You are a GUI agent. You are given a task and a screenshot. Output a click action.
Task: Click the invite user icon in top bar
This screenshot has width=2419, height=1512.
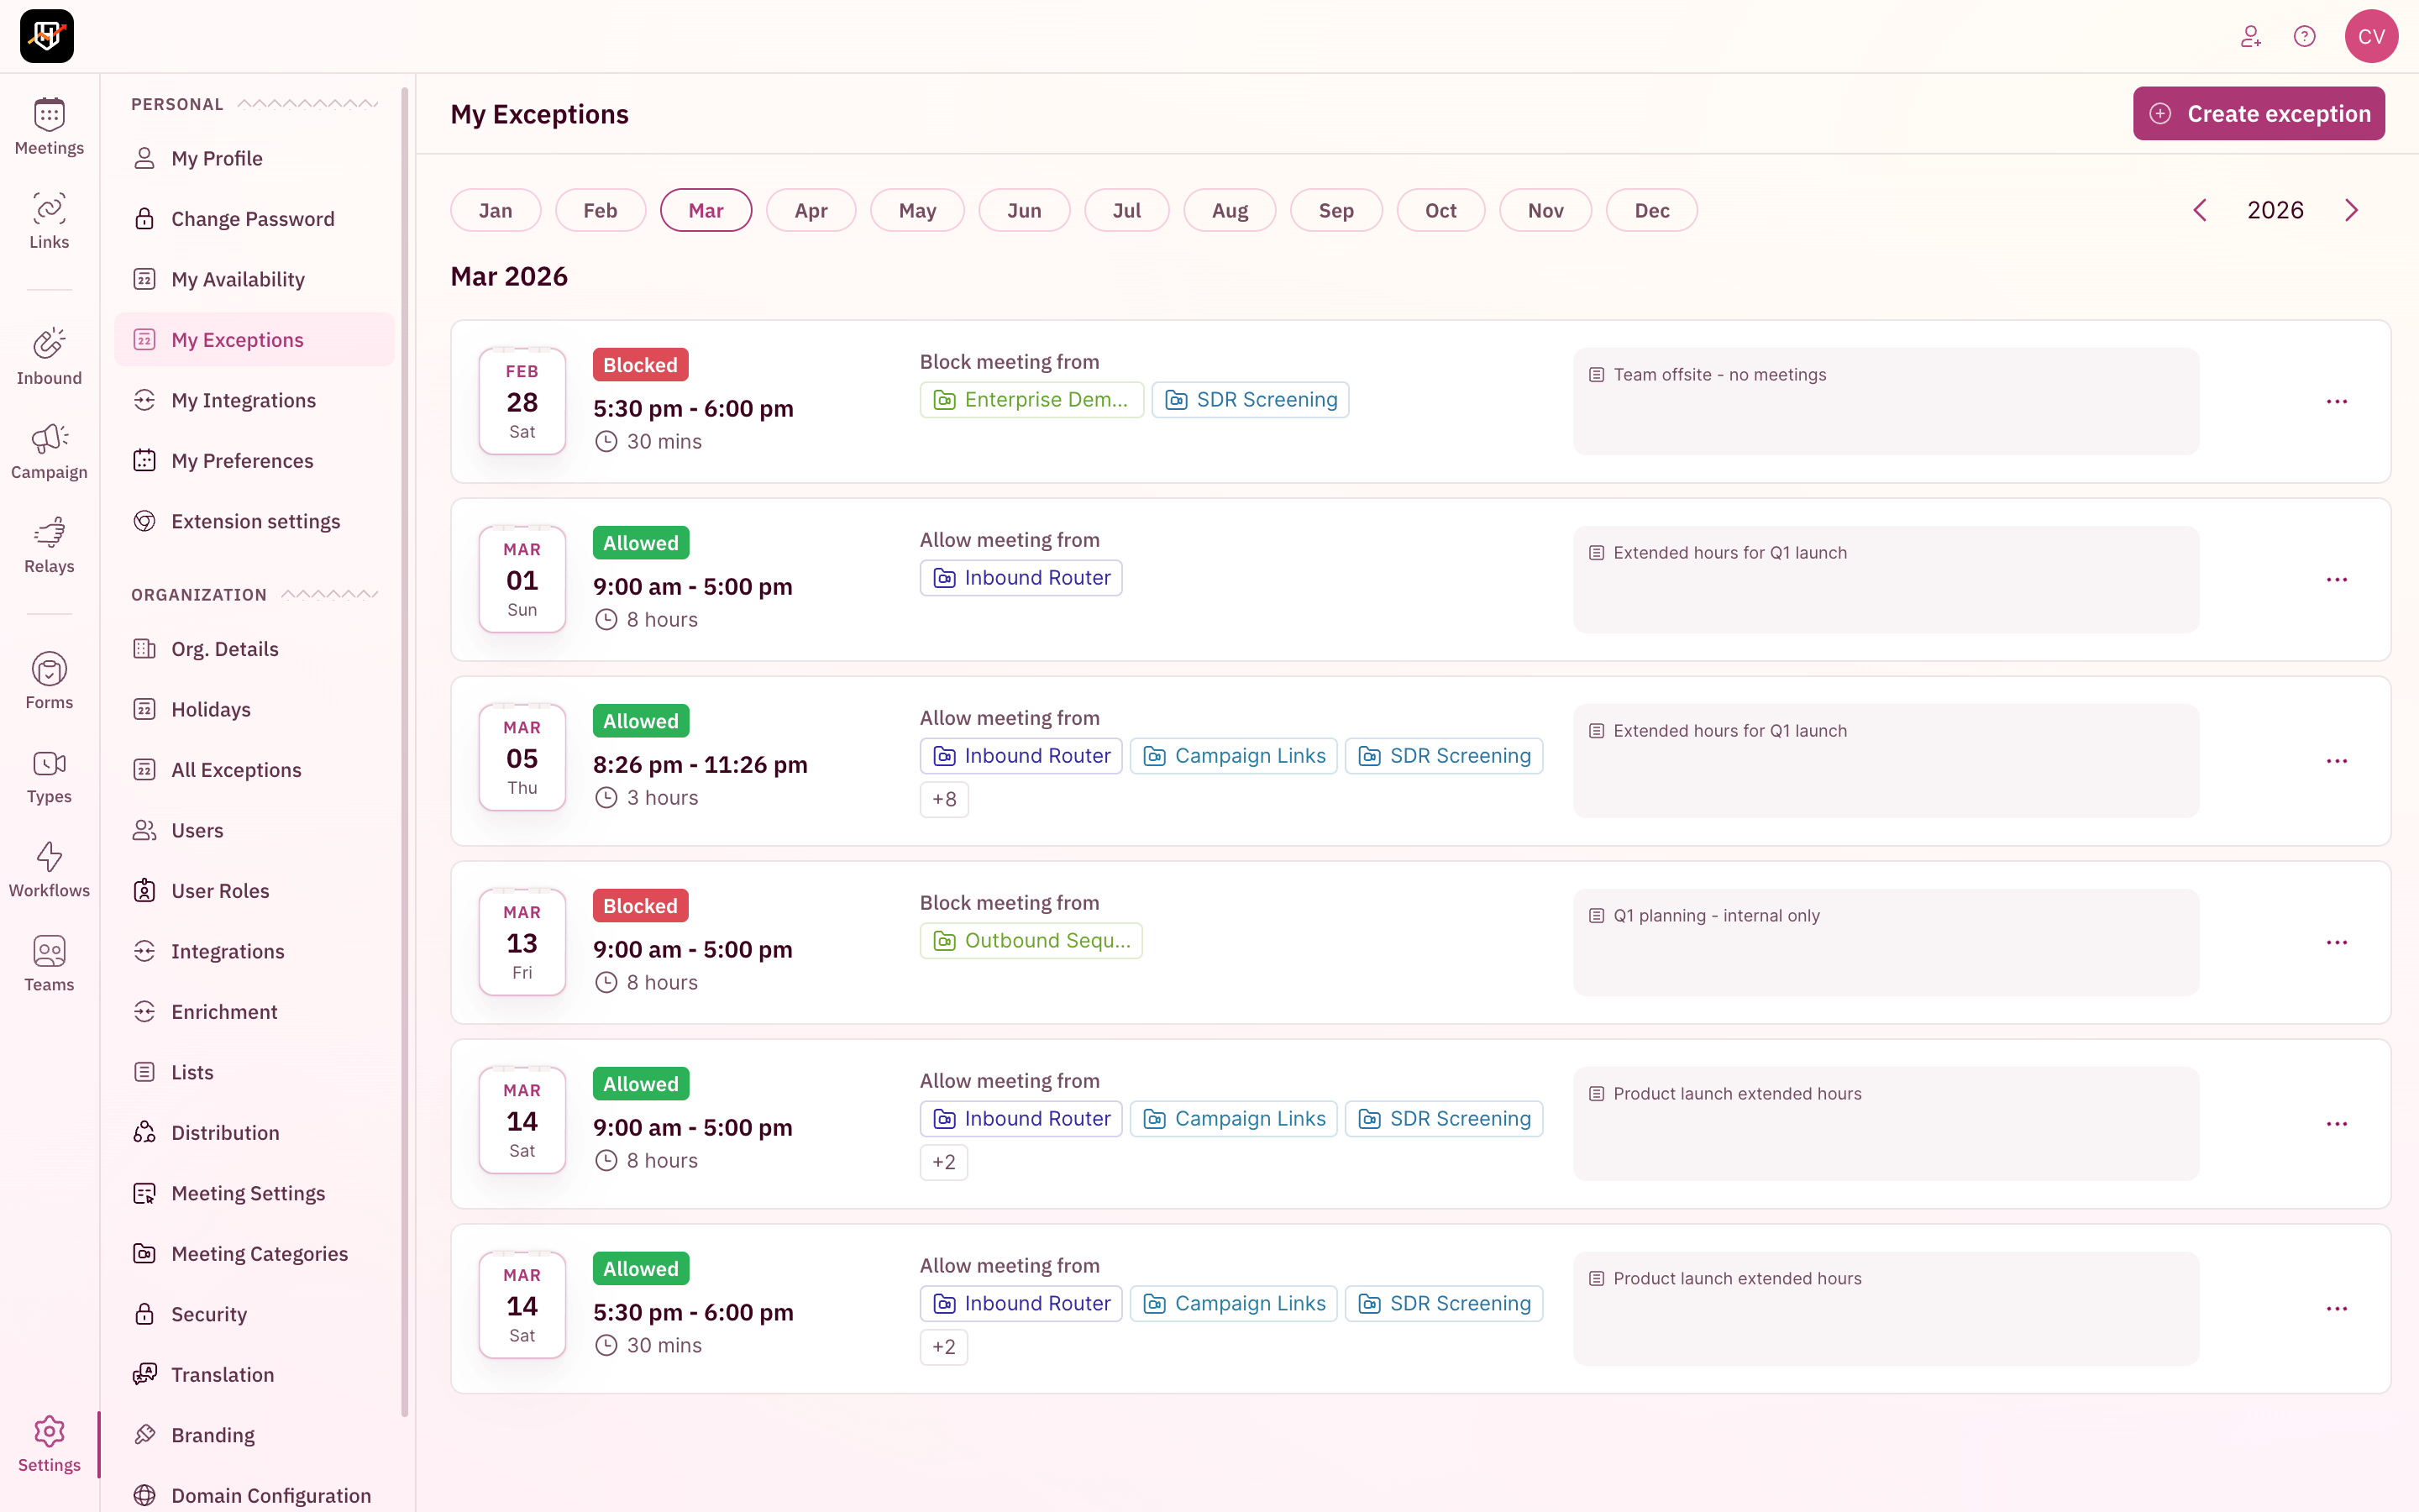click(x=2251, y=36)
